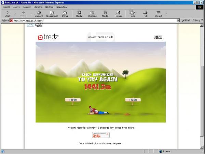This screenshot has height=154, width=205.
Task: Open the Nástroje menu
Action: pyautogui.click(x=49, y=7)
